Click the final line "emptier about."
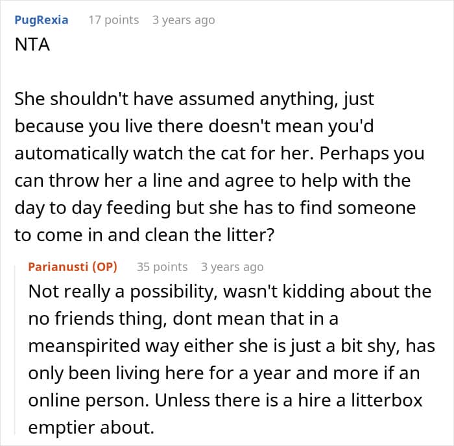This screenshot has width=454, height=446. pos(93,427)
